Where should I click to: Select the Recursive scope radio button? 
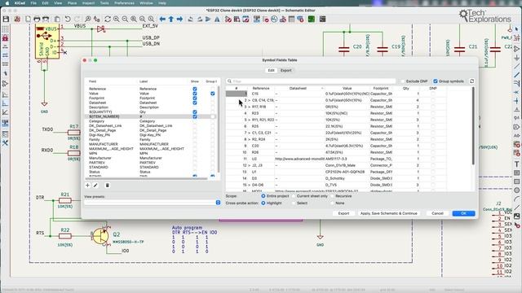(332, 196)
